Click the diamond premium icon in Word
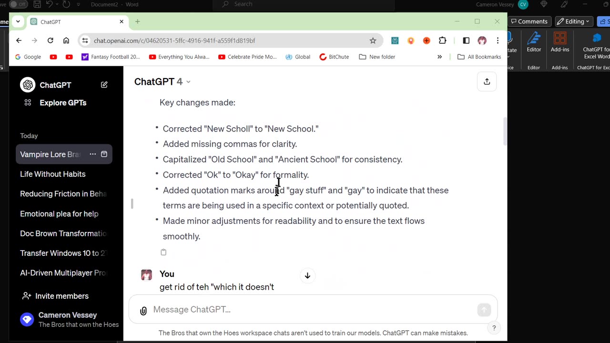610x343 pixels. click(x=544, y=4)
